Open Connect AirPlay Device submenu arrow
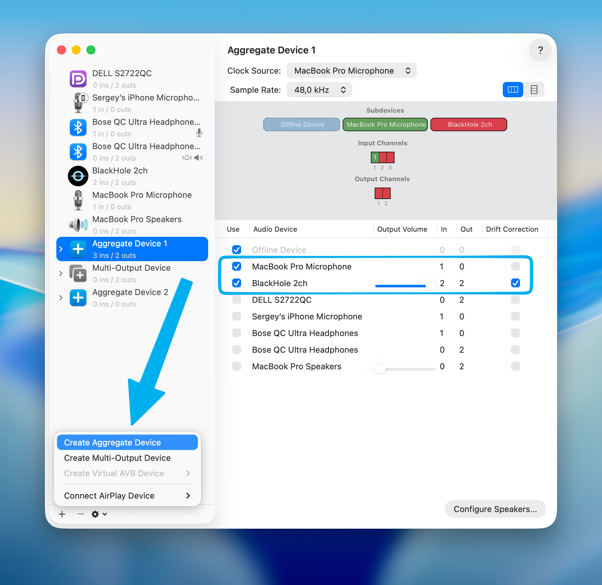The image size is (602, 585). click(x=188, y=495)
